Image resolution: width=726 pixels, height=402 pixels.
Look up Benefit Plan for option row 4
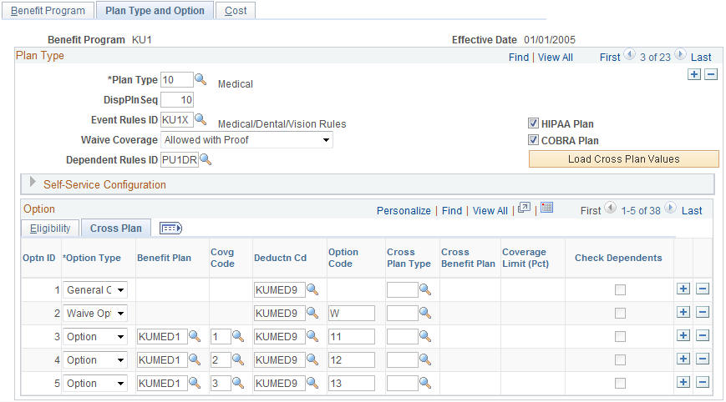pos(195,359)
